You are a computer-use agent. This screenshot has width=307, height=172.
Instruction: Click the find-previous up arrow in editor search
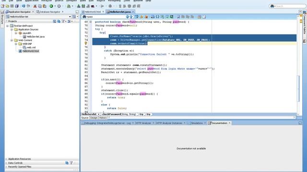pos(131,17)
